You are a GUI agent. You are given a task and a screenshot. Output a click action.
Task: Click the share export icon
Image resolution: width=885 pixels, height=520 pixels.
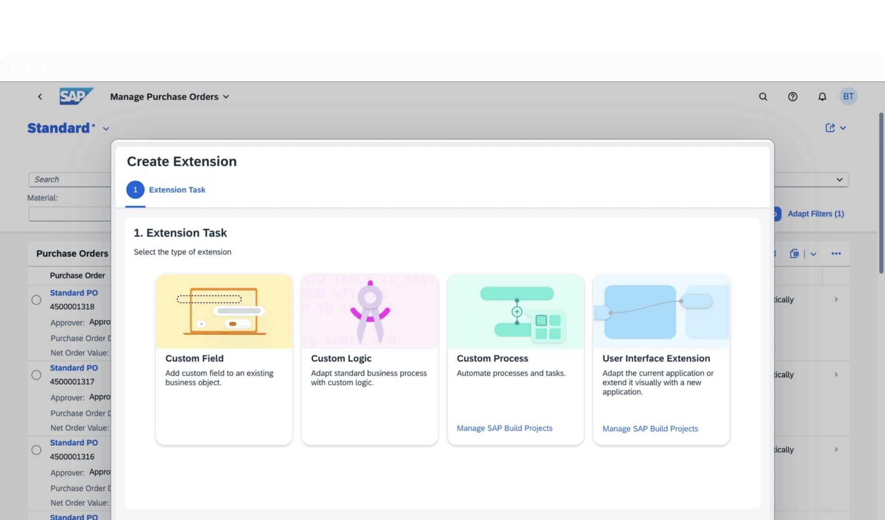point(830,128)
